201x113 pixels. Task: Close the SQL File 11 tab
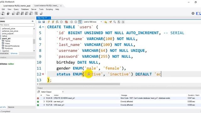(x=49, y=18)
